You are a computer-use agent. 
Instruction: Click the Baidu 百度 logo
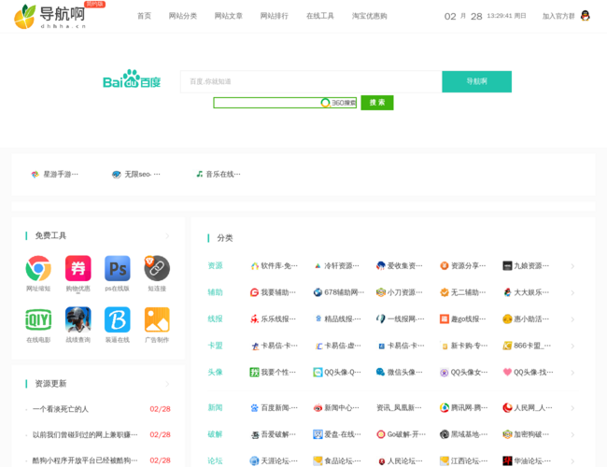(x=132, y=79)
